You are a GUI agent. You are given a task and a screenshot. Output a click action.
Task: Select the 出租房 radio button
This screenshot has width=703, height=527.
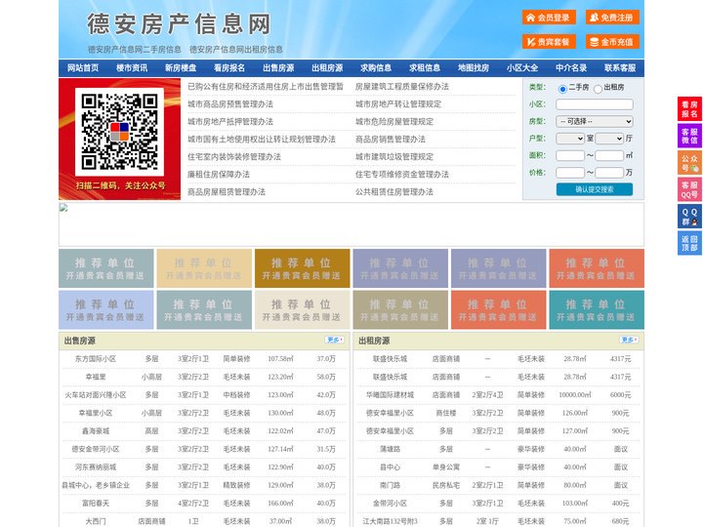598,89
